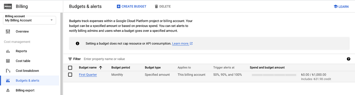Check the First Quarter row checkbox

tap(70, 75)
